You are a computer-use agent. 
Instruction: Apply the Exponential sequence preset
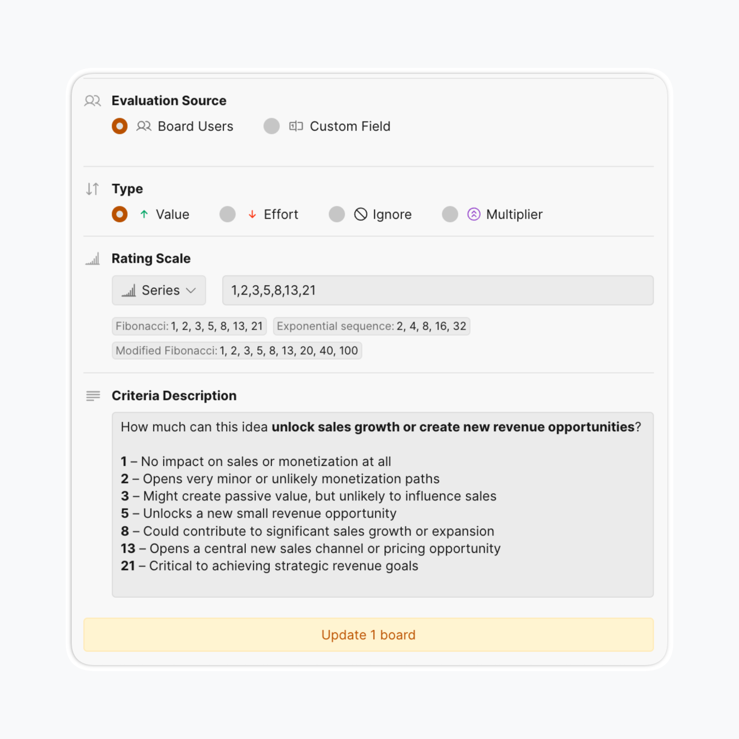(371, 326)
